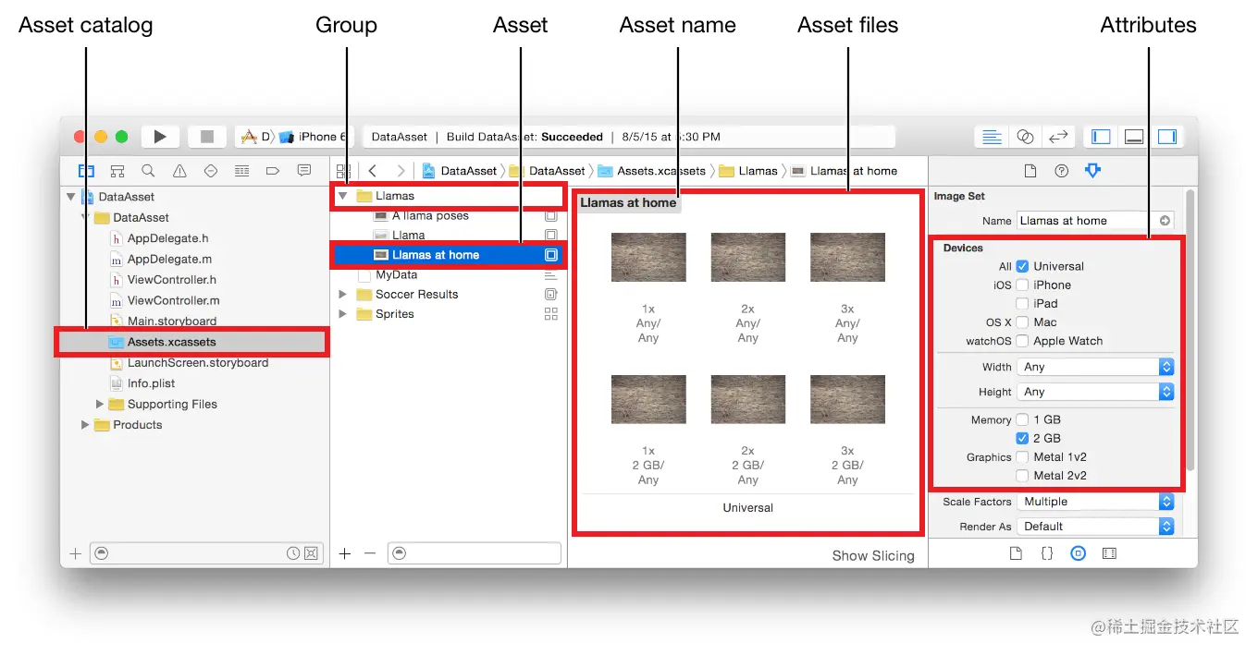Switch to the Version editor
The height and width of the screenshot is (655, 1258).
[x=1058, y=137]
